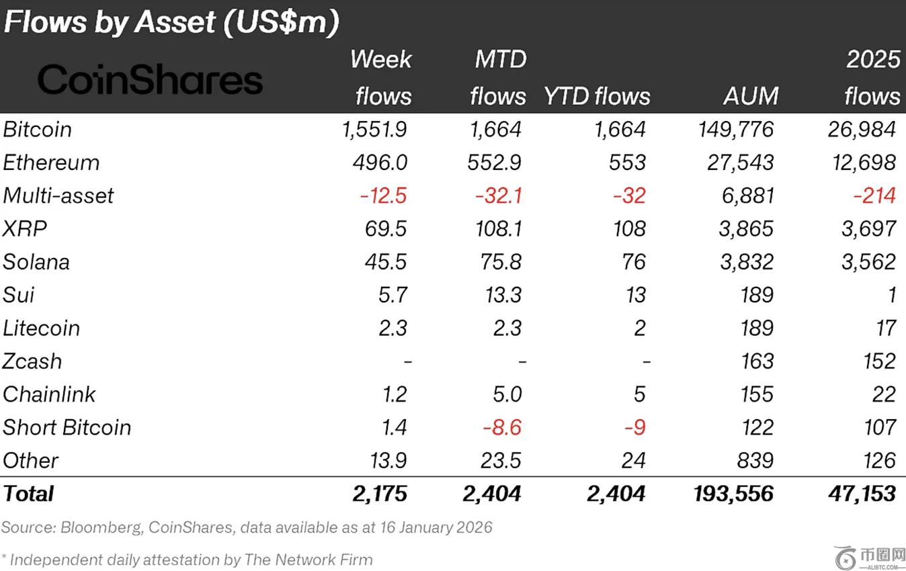
Task: Select the Ethereum row label
Action: pyautogui.click(x=51, y=163)
